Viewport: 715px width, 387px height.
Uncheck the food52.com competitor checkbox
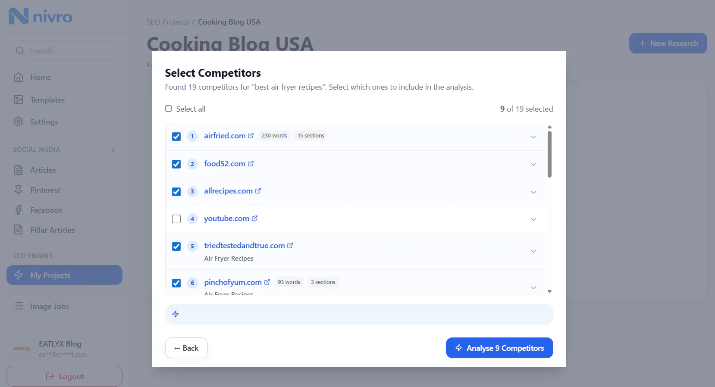tap(176, 164)
